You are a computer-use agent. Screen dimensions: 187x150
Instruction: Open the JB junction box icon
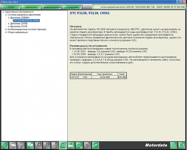pos(79,145)
